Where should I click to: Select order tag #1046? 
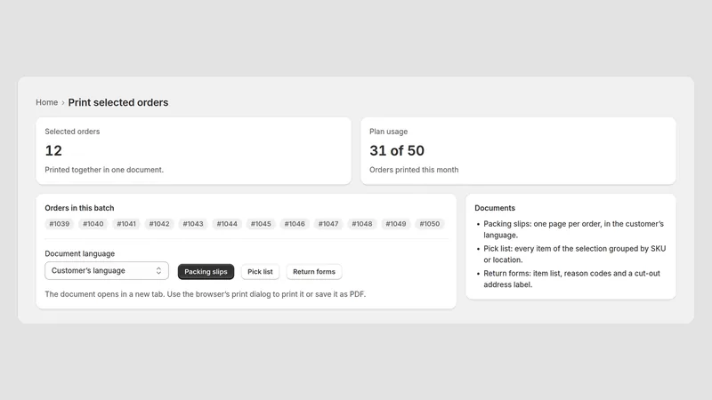pyautogui.click(x=295, y=224)
